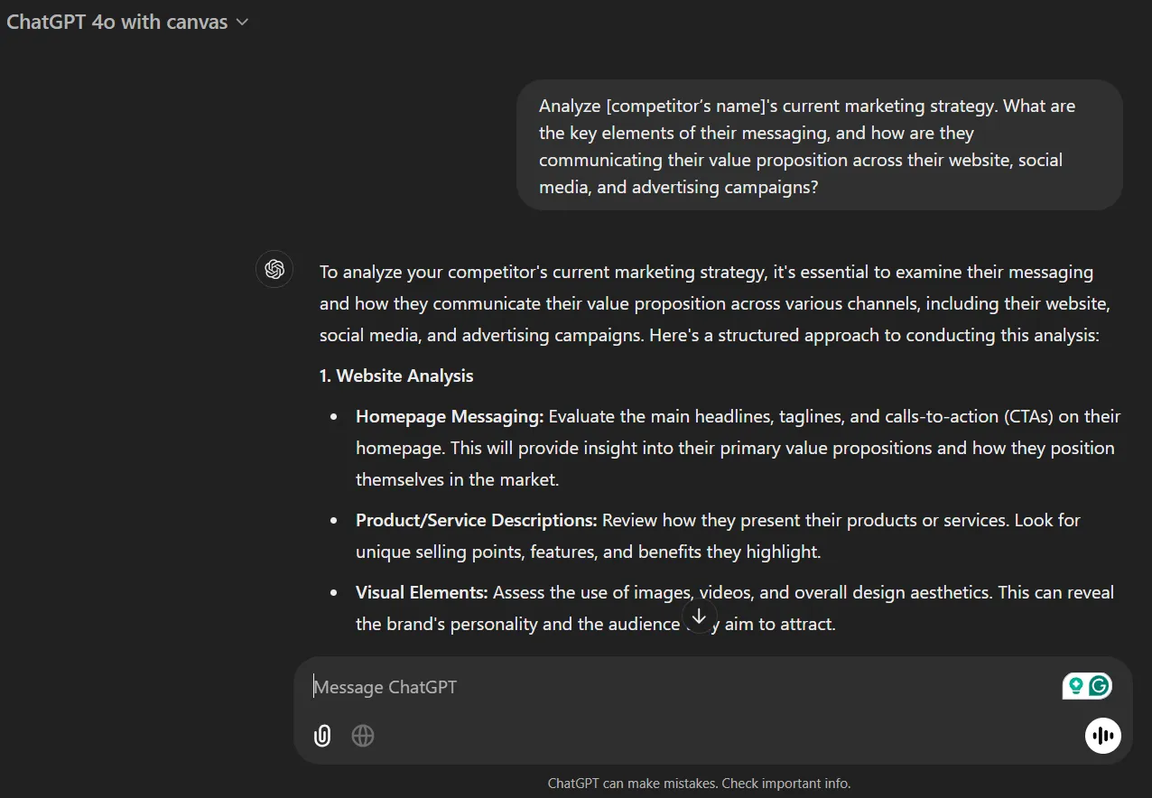The image size is (1152, 798).
Task: Click the chevron arrow beside the model name
Action: tap(241, 23)
